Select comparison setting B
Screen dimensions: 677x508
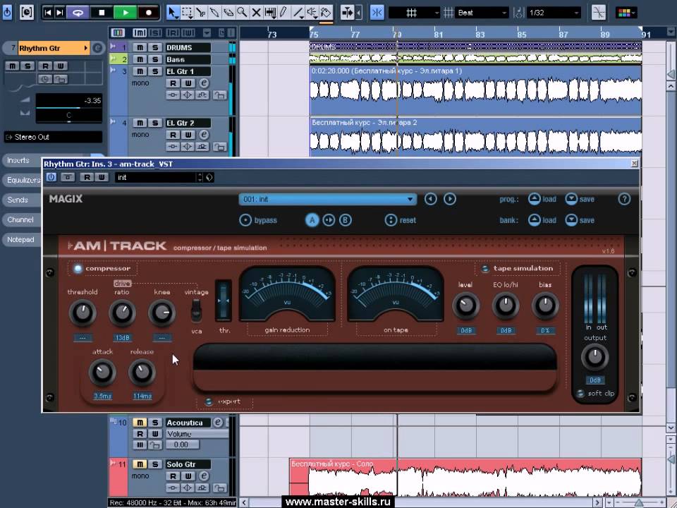[x=345, y=220]
